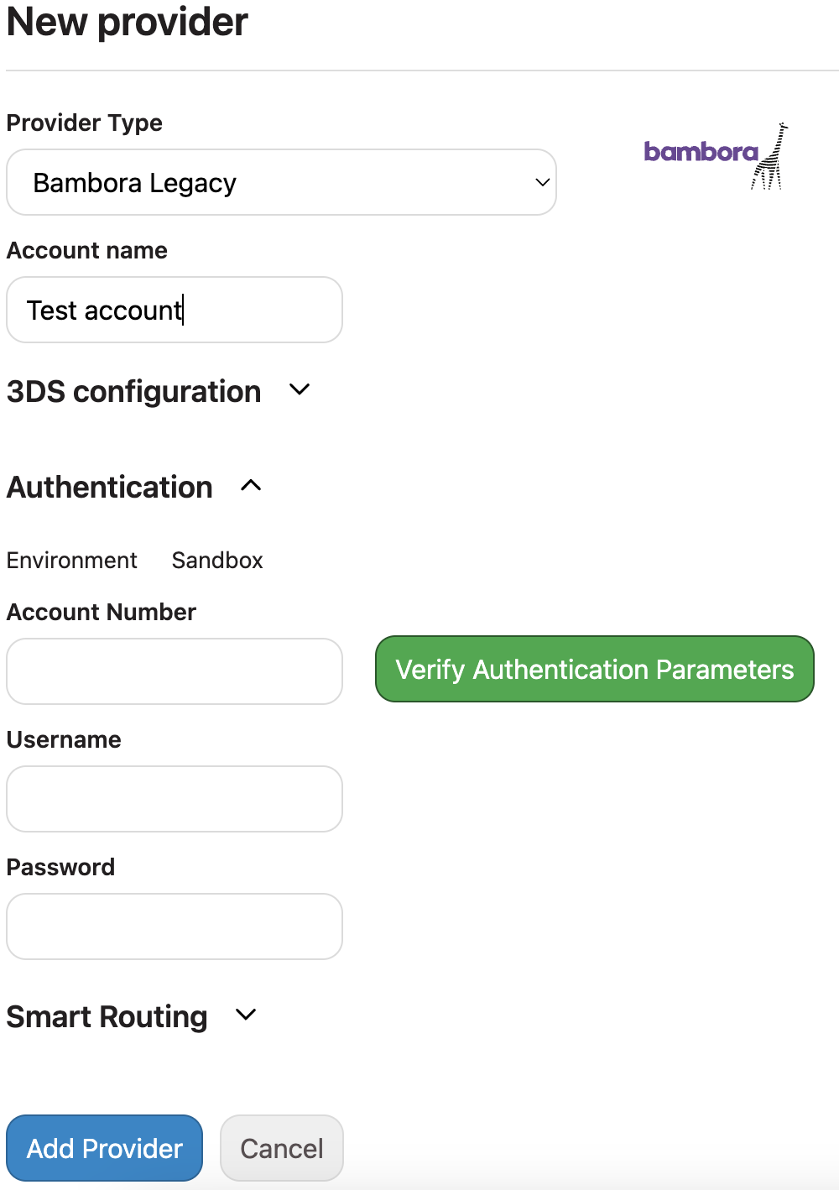Click the New provider heading
839x1190 pixels.
128,22
